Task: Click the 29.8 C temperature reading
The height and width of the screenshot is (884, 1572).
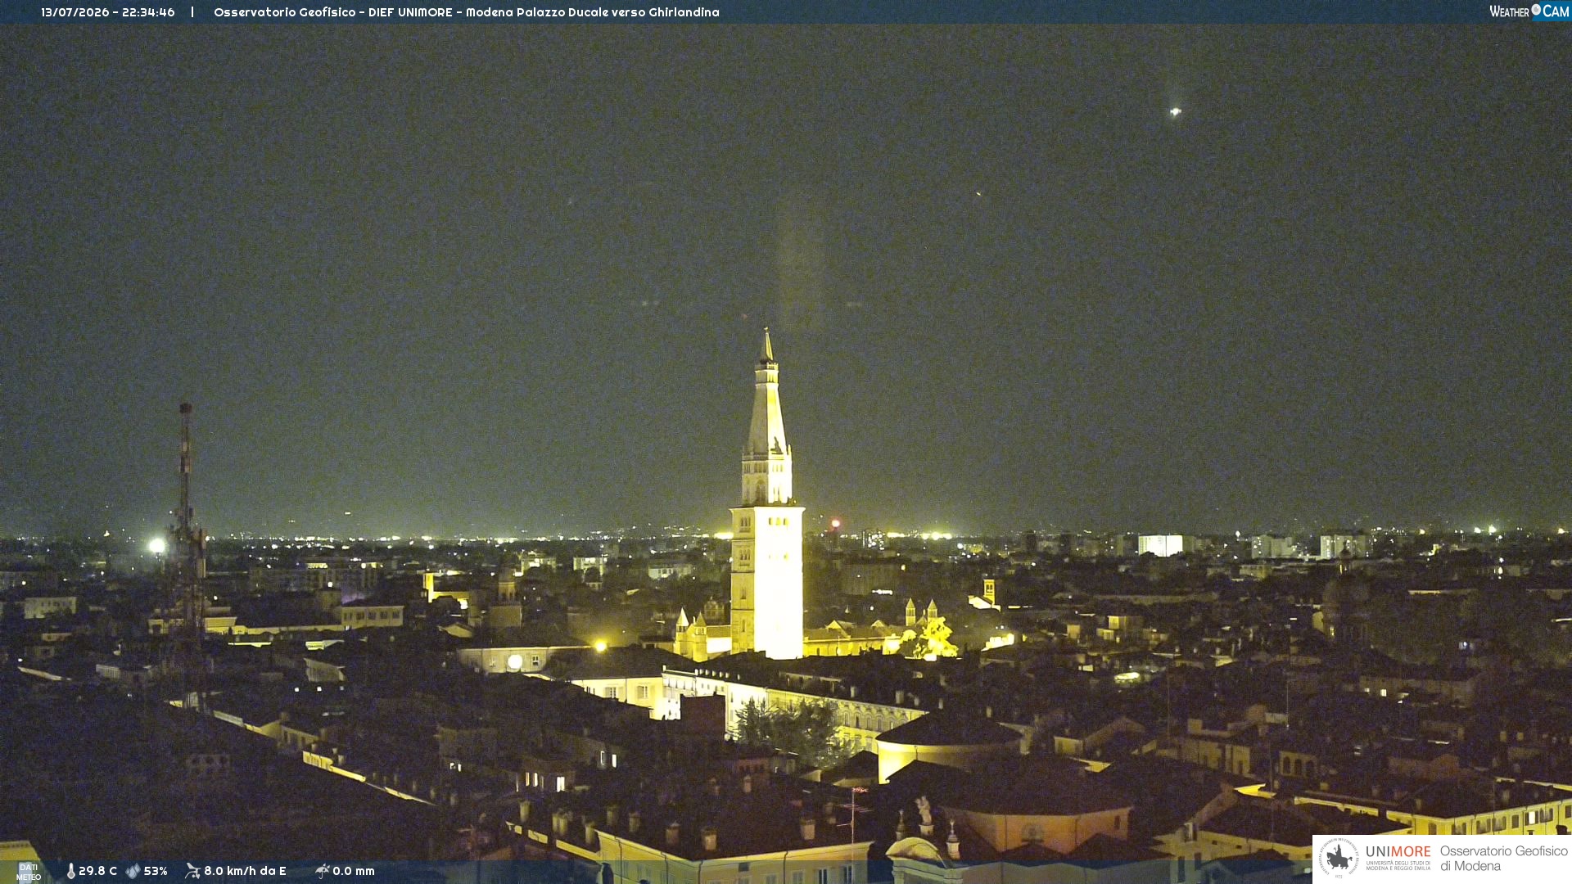Action: 97,871
